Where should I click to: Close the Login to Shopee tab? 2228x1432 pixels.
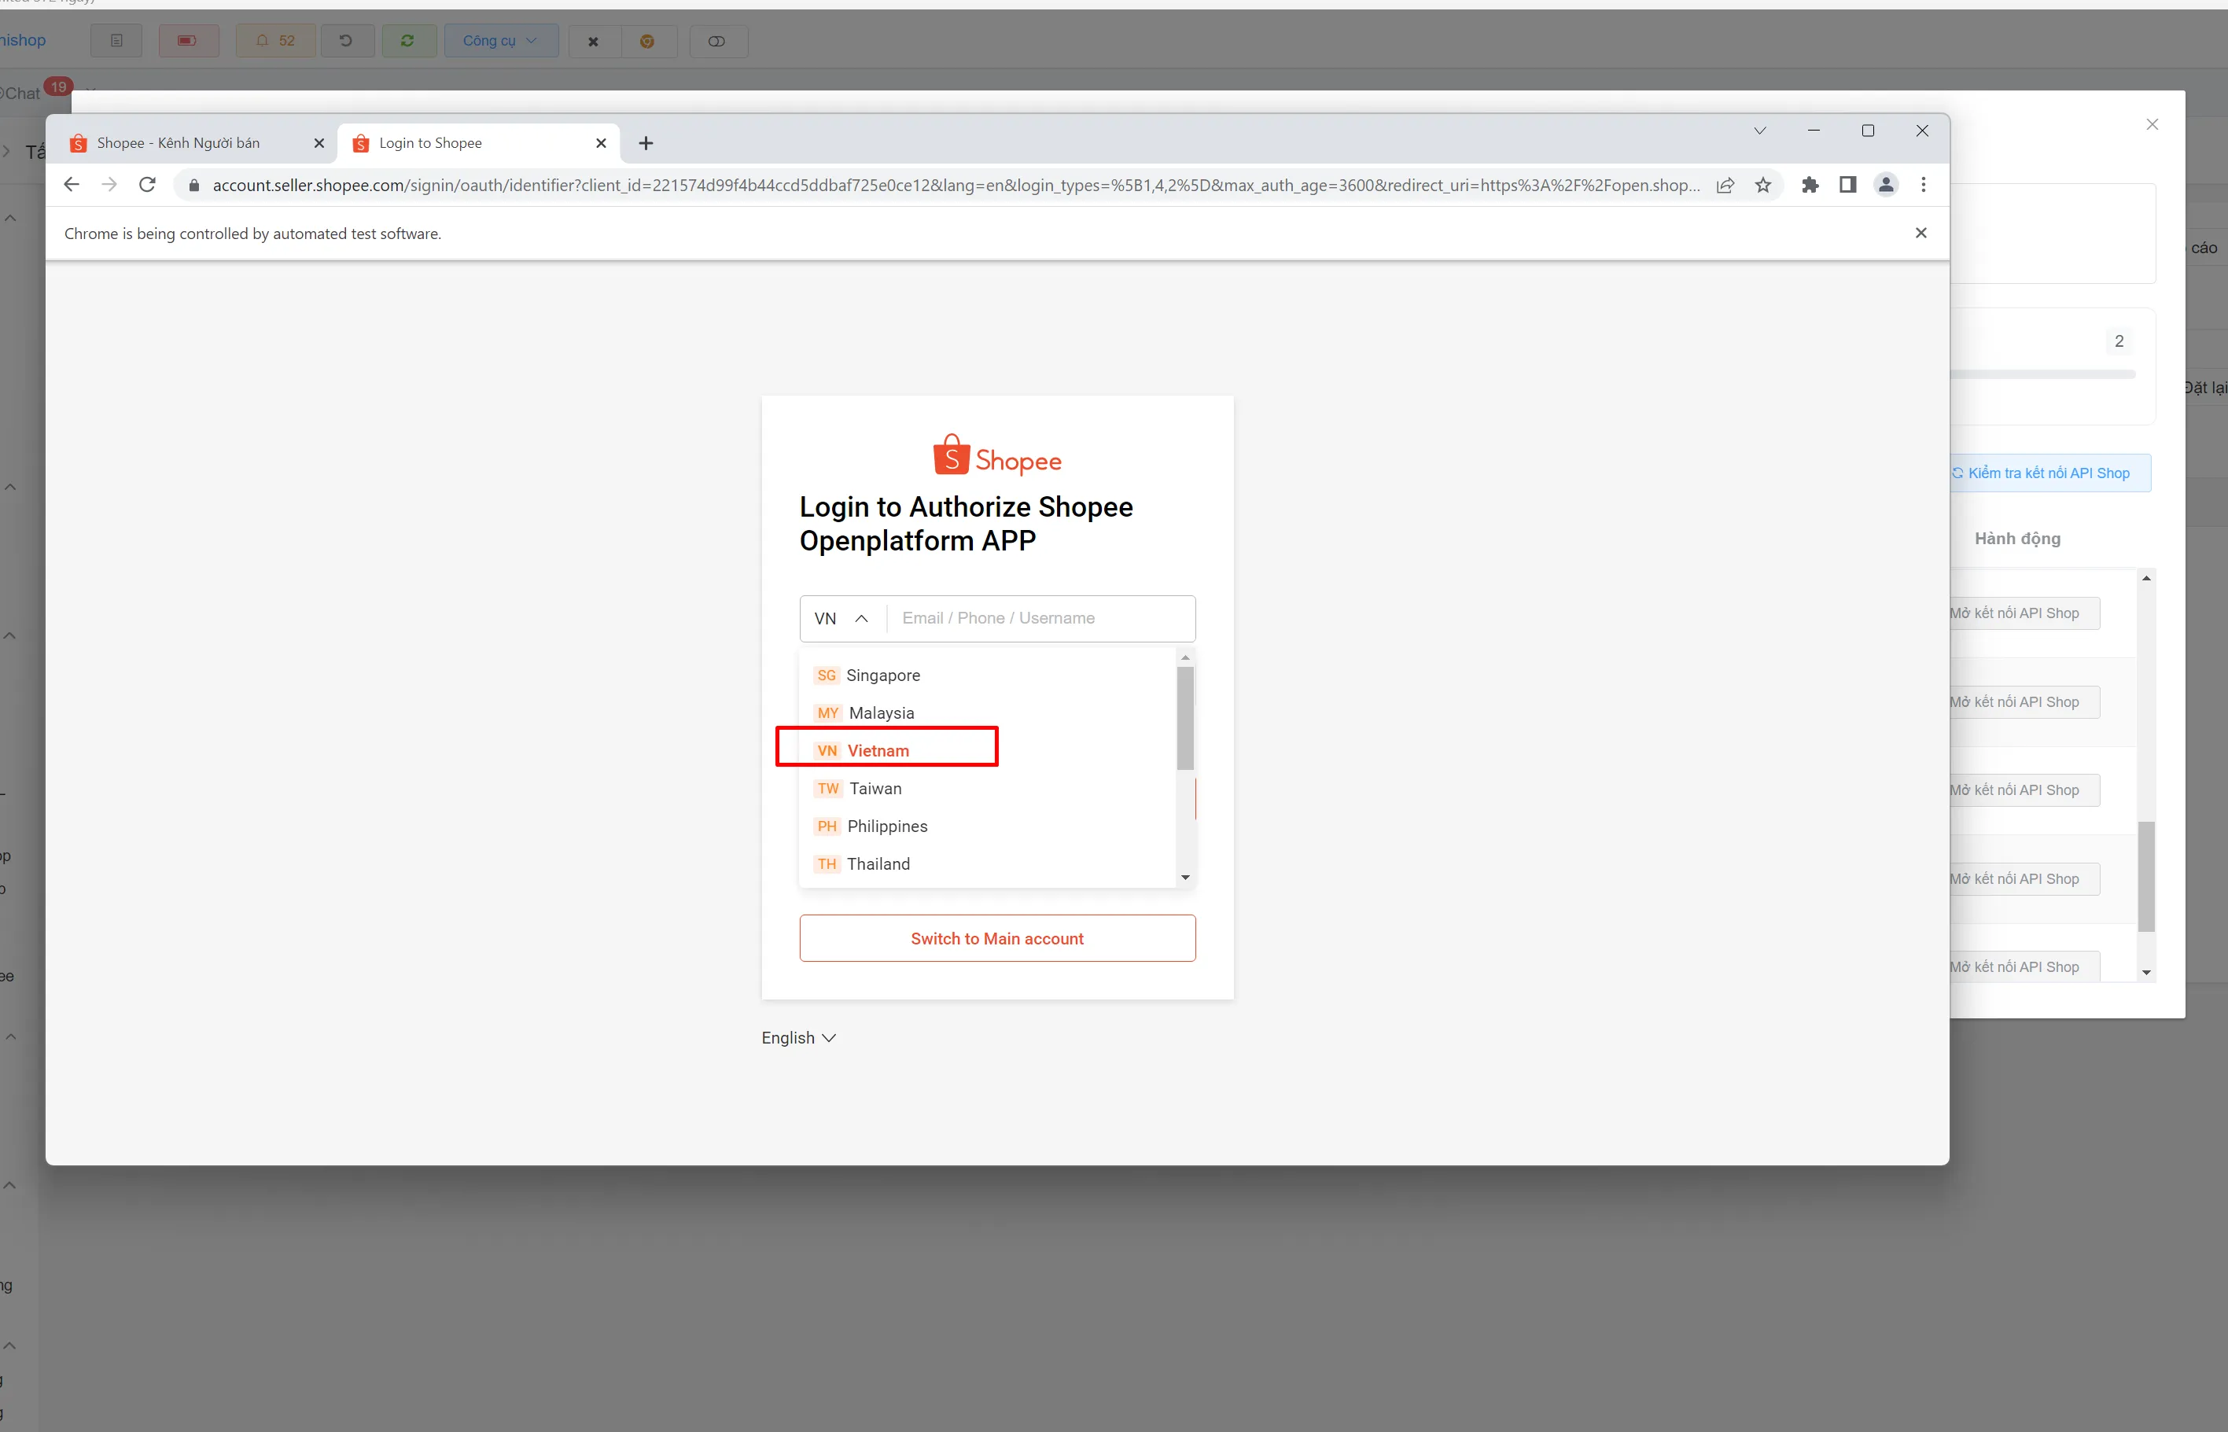pos(601,143)
